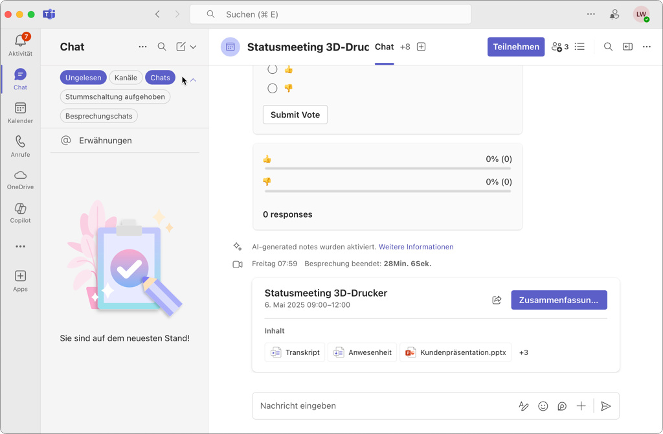Image resolution: width=663 pixels, height=434 pixels.
Task: Expand the +3 additional meeting files
Action: 523,352
